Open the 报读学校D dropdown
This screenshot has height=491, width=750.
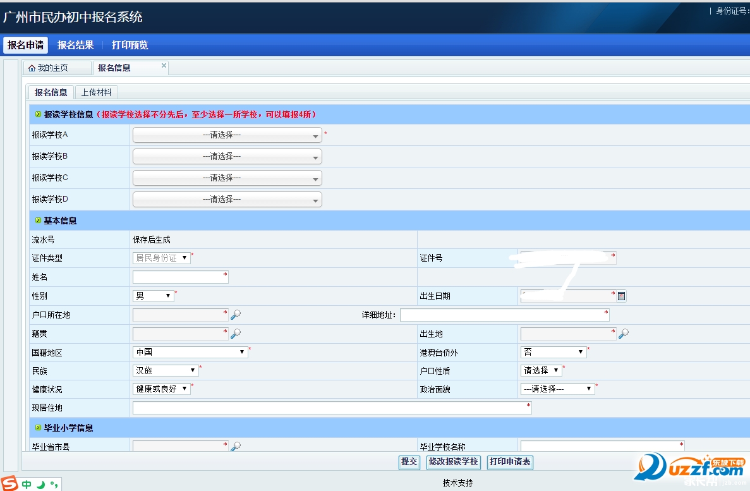227,199
